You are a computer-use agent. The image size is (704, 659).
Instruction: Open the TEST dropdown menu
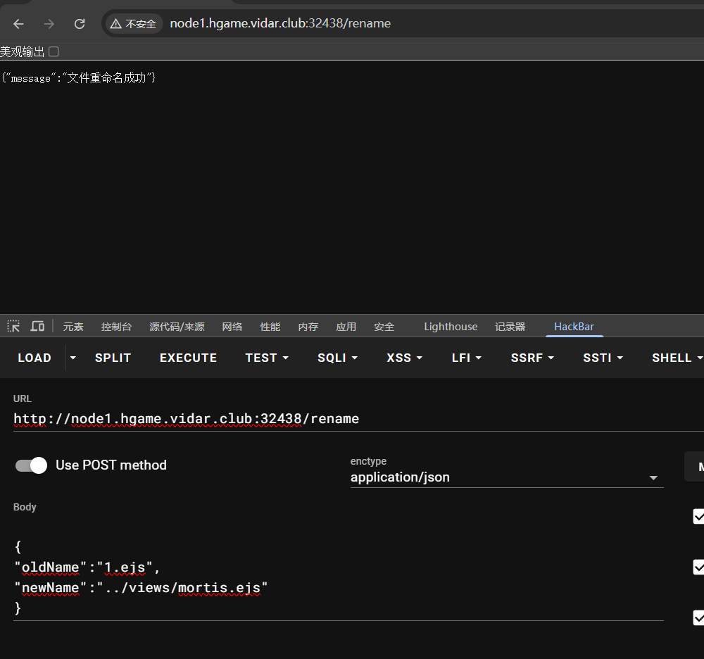click(267, 358)
